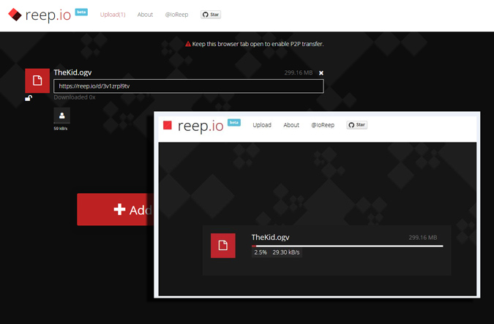Screen dimensions: 494x324
Task: Toggle the unlocked padlock password icon
Action: click(x=29, y=98)
